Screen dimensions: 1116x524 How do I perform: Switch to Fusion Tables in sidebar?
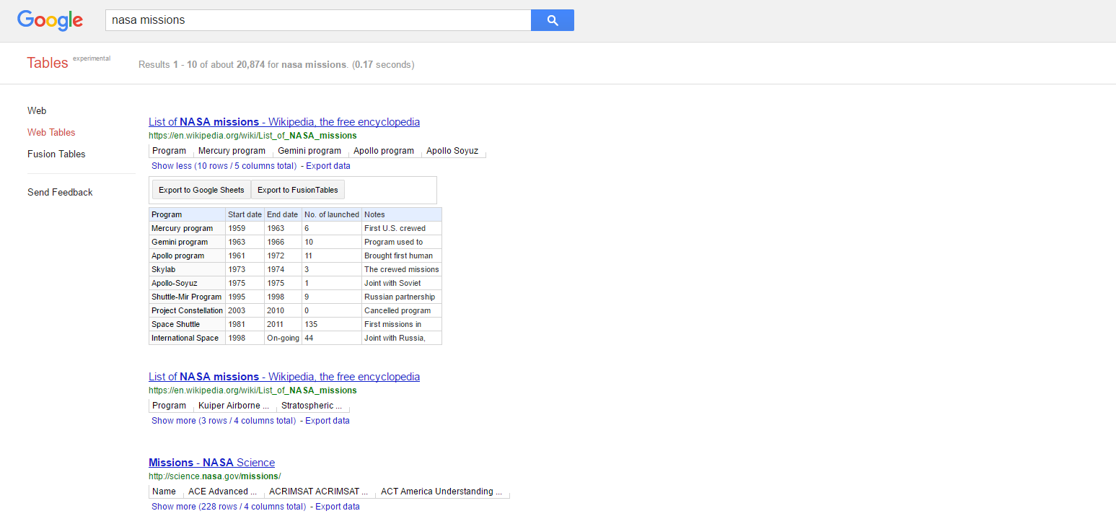(x=56, y=154)
